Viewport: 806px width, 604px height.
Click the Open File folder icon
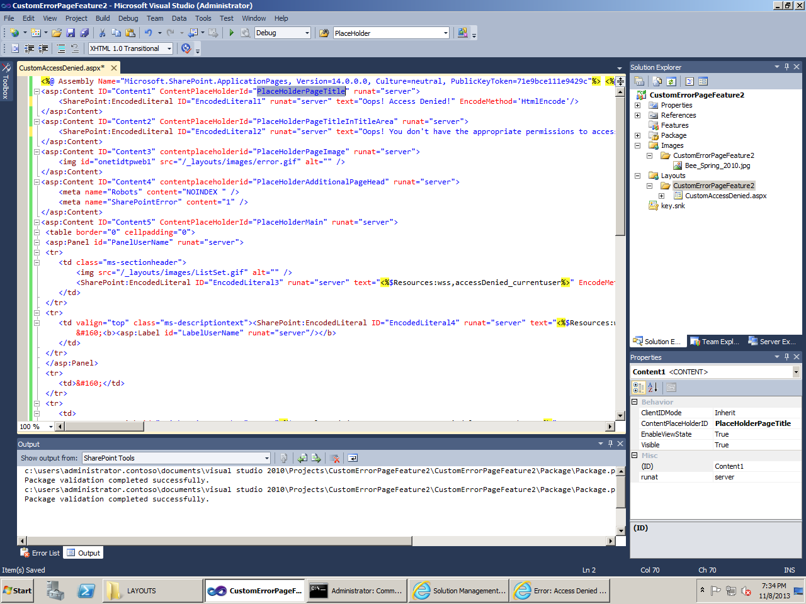(x=57, y=33)
